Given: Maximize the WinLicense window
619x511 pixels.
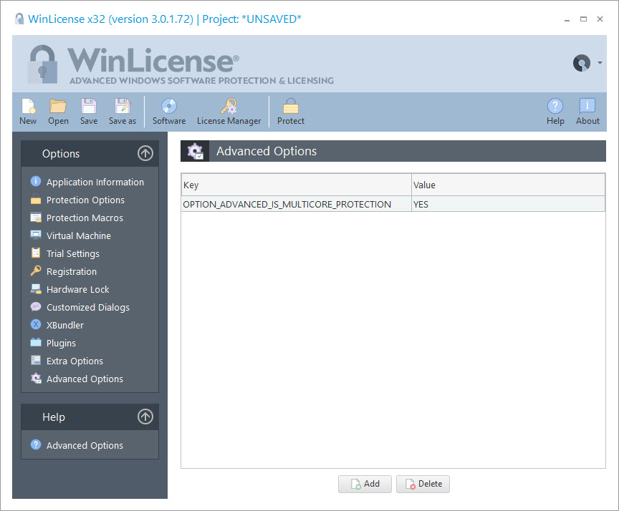Looking at the screenshot, I should 583,19.
